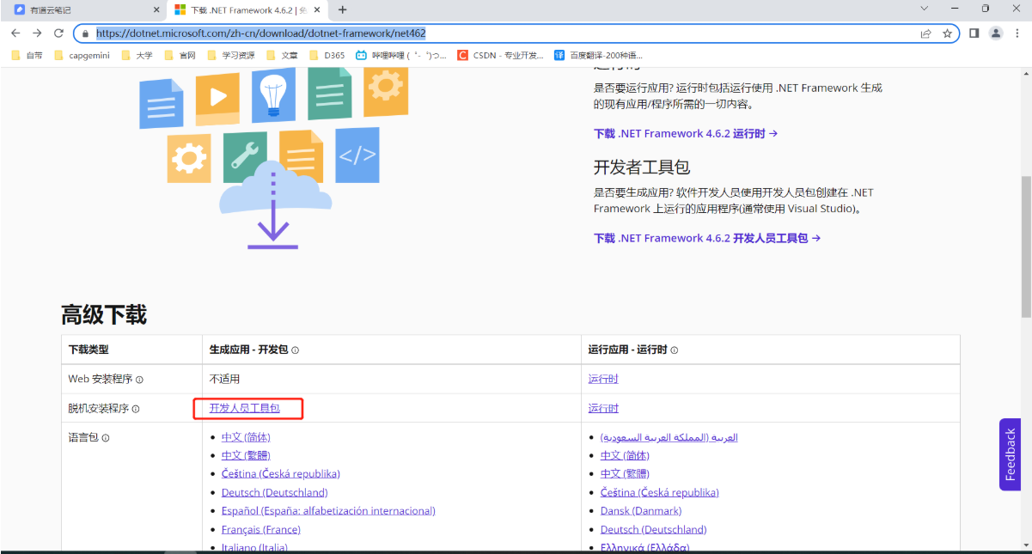Reload the current page
Viewport: 1032px width, 554px height.
[x=58, y=33]
